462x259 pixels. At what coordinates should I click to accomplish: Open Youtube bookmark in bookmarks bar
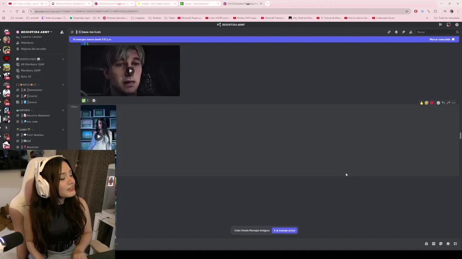[x=17, y=18]
